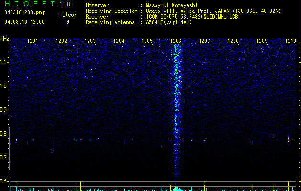
Task: Click time marker 1204 on the time axis
Action: point(119,41)
